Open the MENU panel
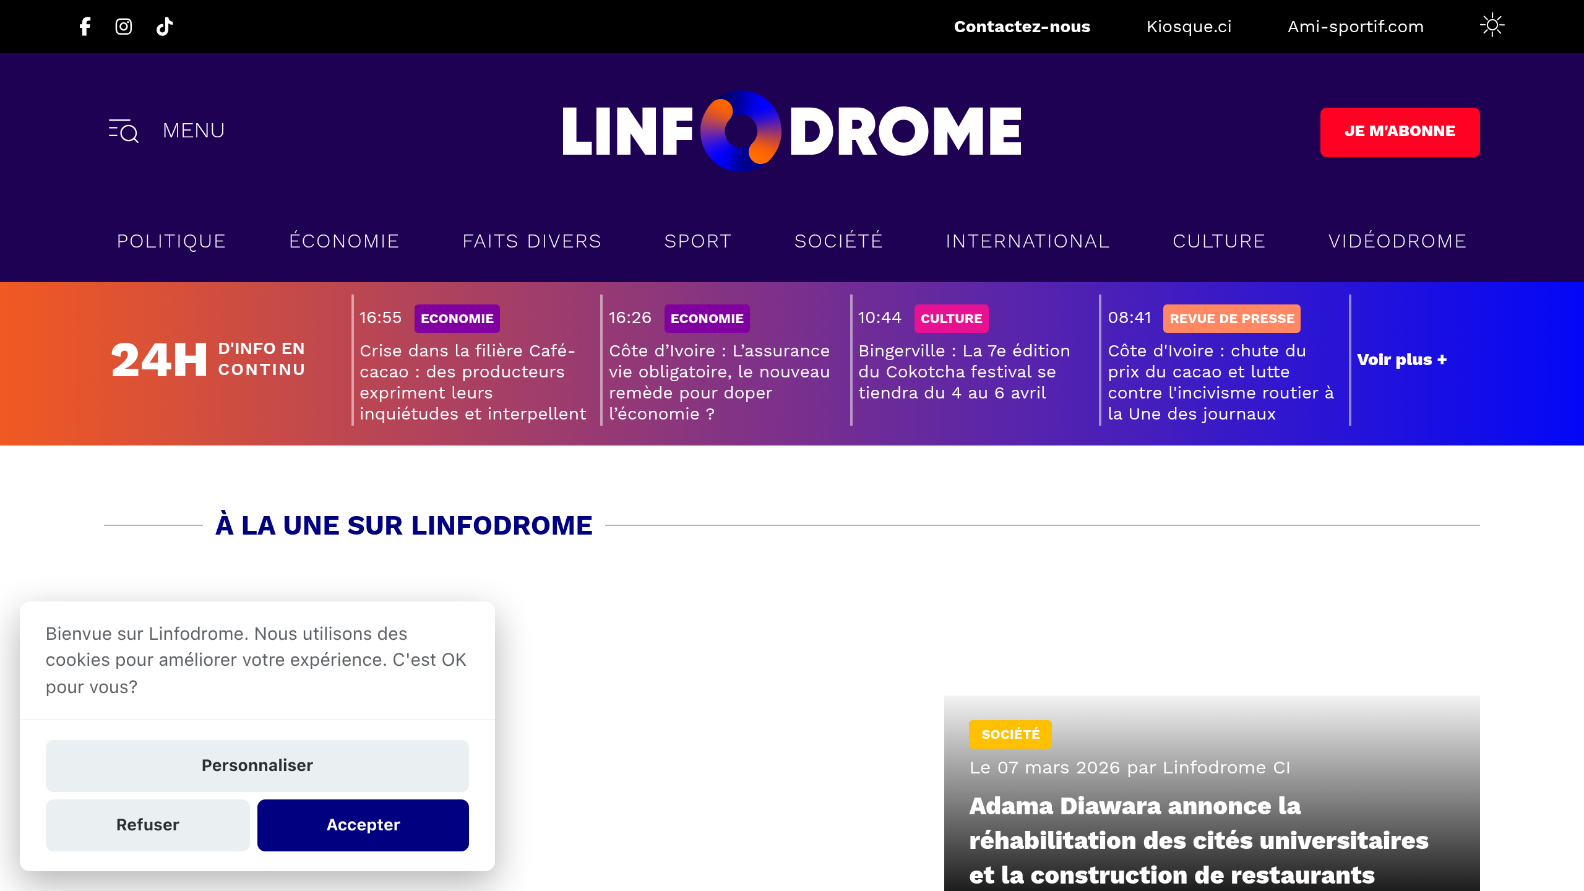The width and height of the screenshot is (1584, 891). point(194,130)
